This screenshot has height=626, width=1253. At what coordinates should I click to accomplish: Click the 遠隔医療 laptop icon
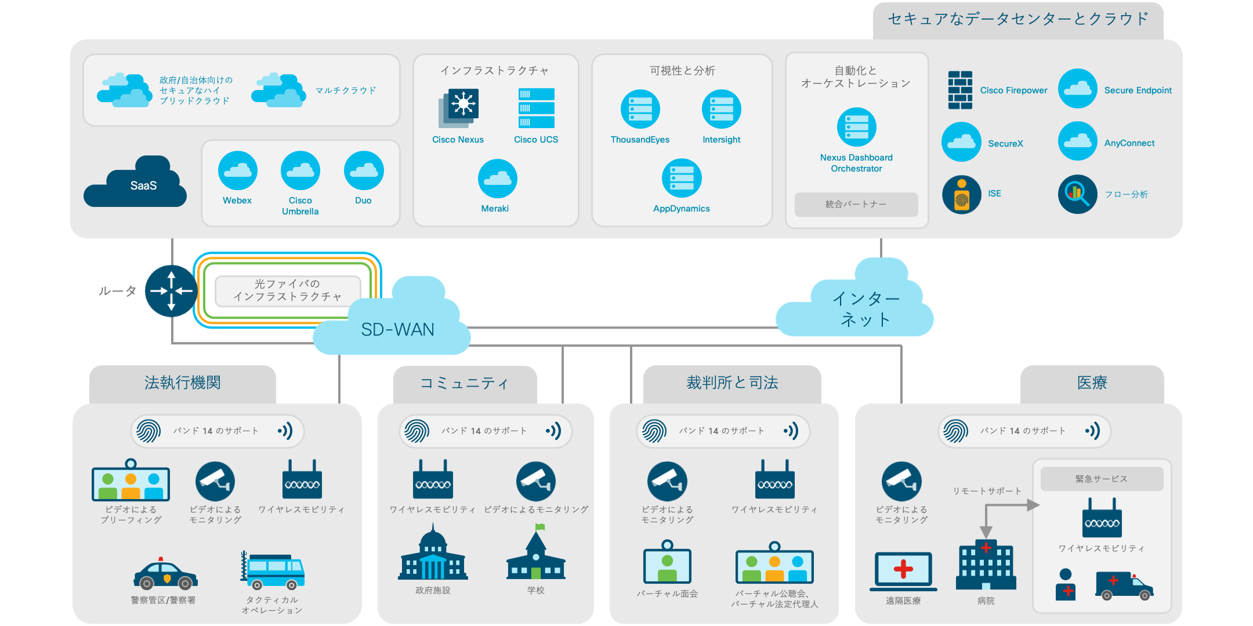pyautogui.click(x=903, y=572)
